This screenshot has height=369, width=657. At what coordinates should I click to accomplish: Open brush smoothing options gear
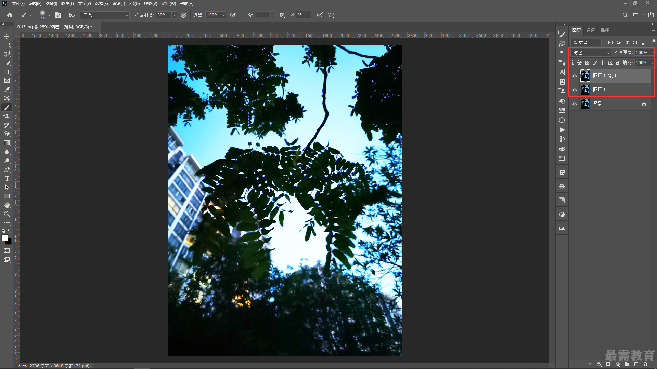click(282, 15)
